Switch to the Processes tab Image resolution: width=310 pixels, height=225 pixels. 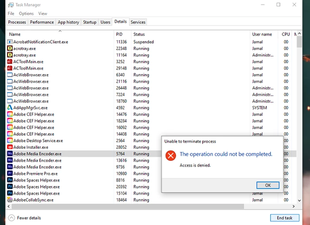[17, 22]
